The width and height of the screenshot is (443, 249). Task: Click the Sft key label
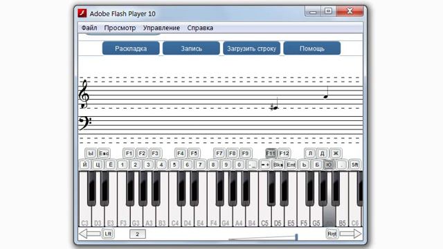[354, 165]
